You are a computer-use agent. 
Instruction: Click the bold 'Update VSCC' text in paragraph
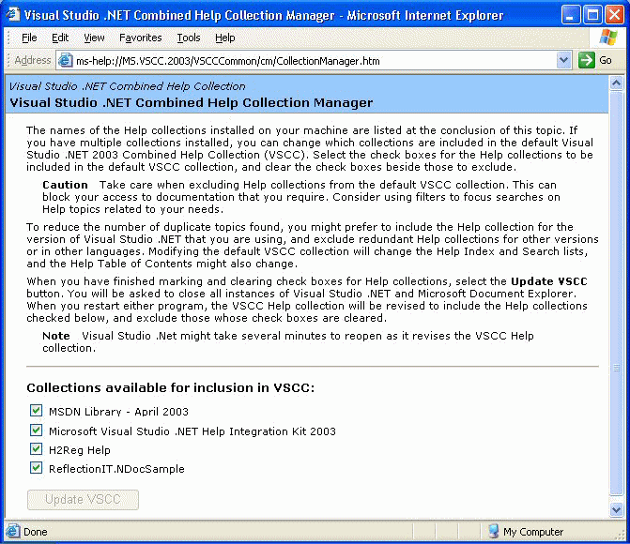coord(549,281)
